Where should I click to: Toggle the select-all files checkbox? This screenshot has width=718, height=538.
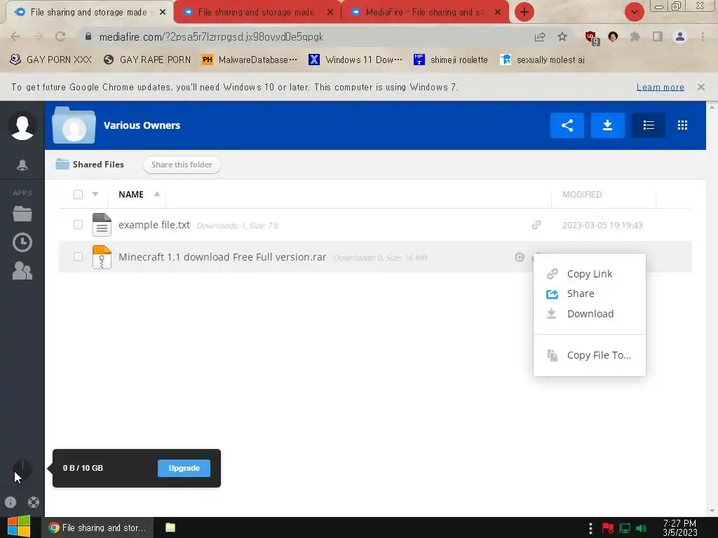pos(79,195)
